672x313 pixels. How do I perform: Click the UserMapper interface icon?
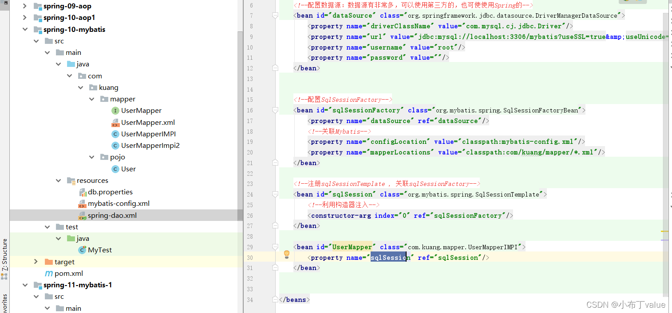click(115, 111)
